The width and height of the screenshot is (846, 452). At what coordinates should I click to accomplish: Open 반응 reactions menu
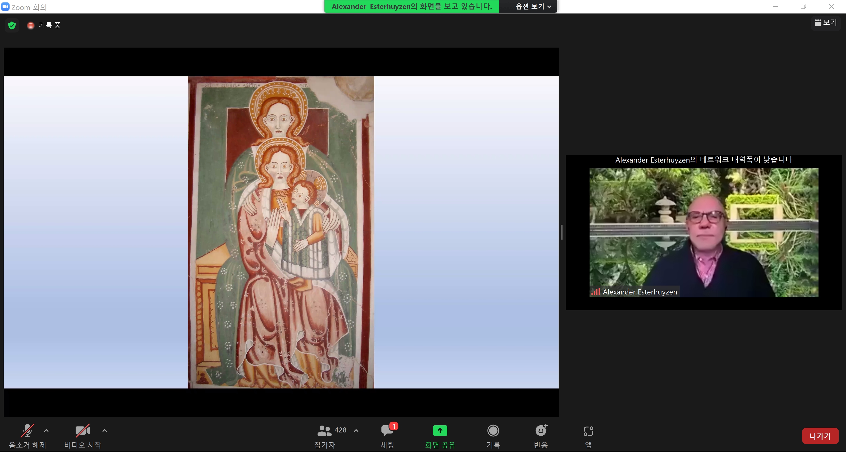[541, 436]
